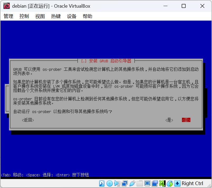The image size is (212, 188).
Task: Maximize the VirtualBox window
Action: coord(184,6)
